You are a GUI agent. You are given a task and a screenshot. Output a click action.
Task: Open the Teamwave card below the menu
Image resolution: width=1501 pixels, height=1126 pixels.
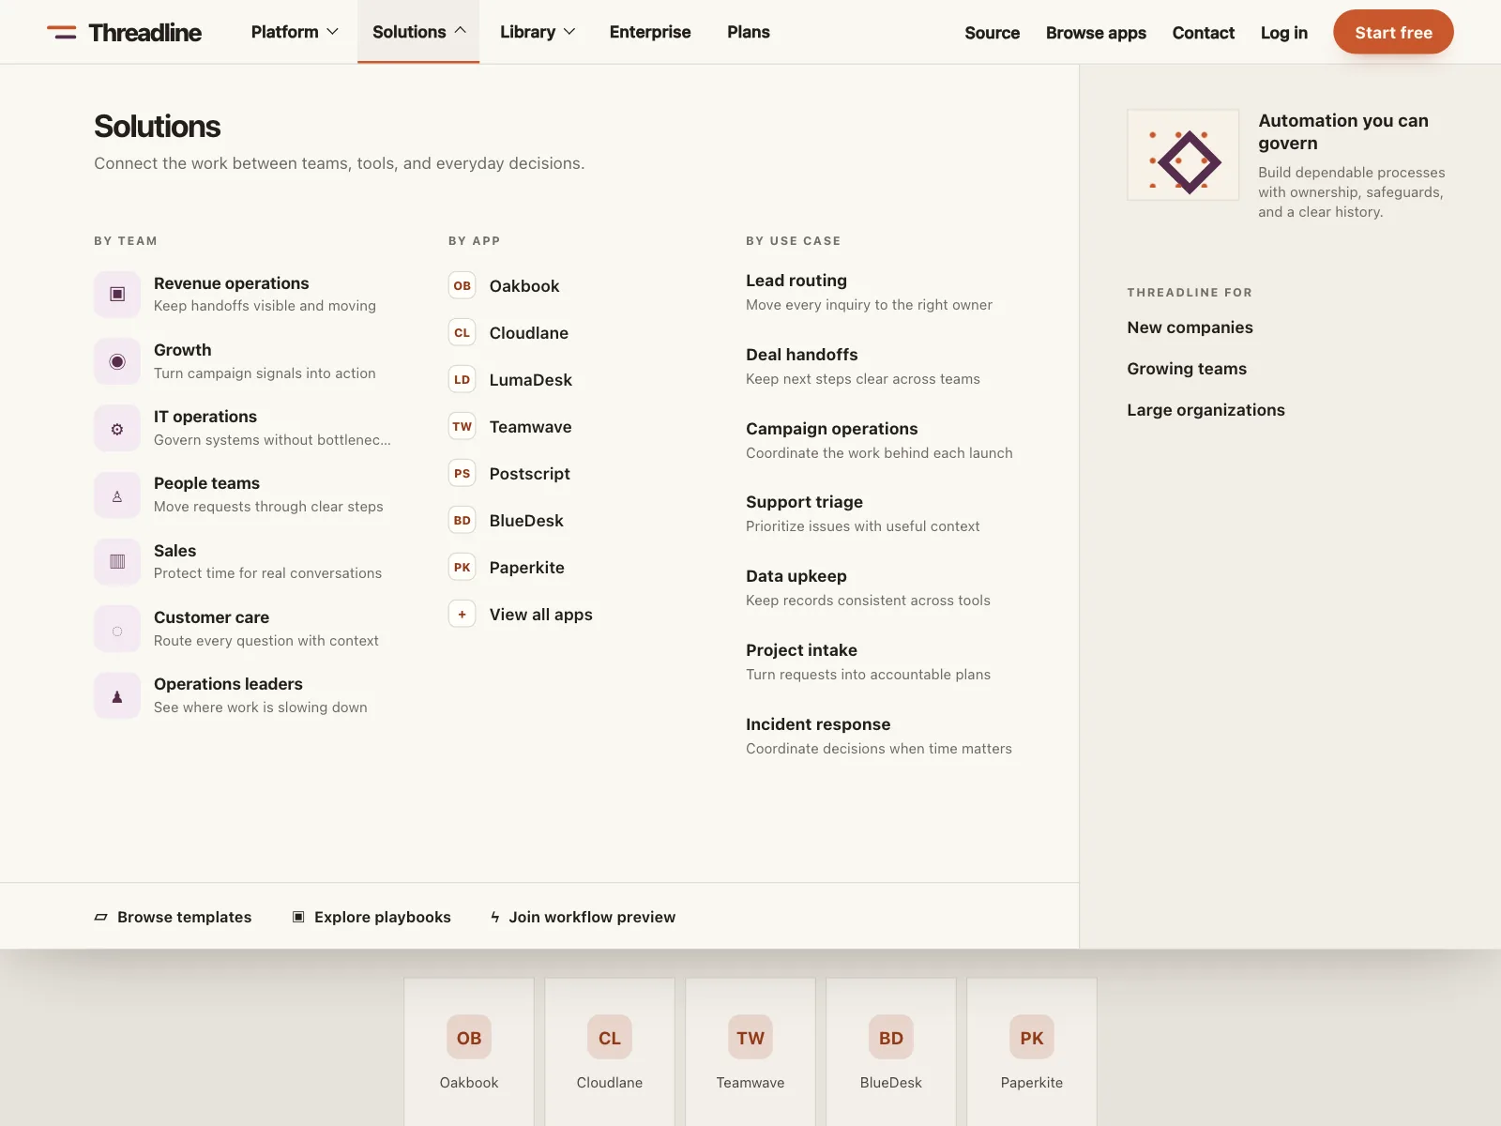pos(750,1052)
